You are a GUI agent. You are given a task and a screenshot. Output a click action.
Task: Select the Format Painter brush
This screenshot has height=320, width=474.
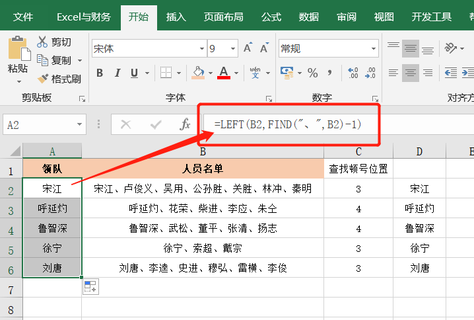tap(59, 79)
